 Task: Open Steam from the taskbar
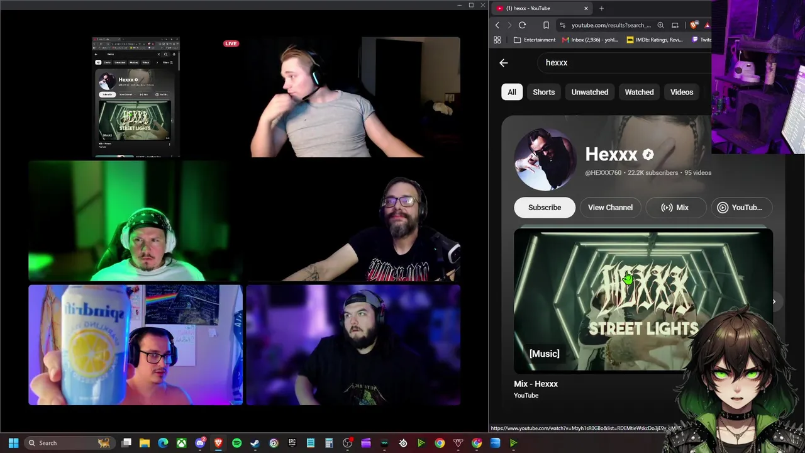tap(255, 443)
